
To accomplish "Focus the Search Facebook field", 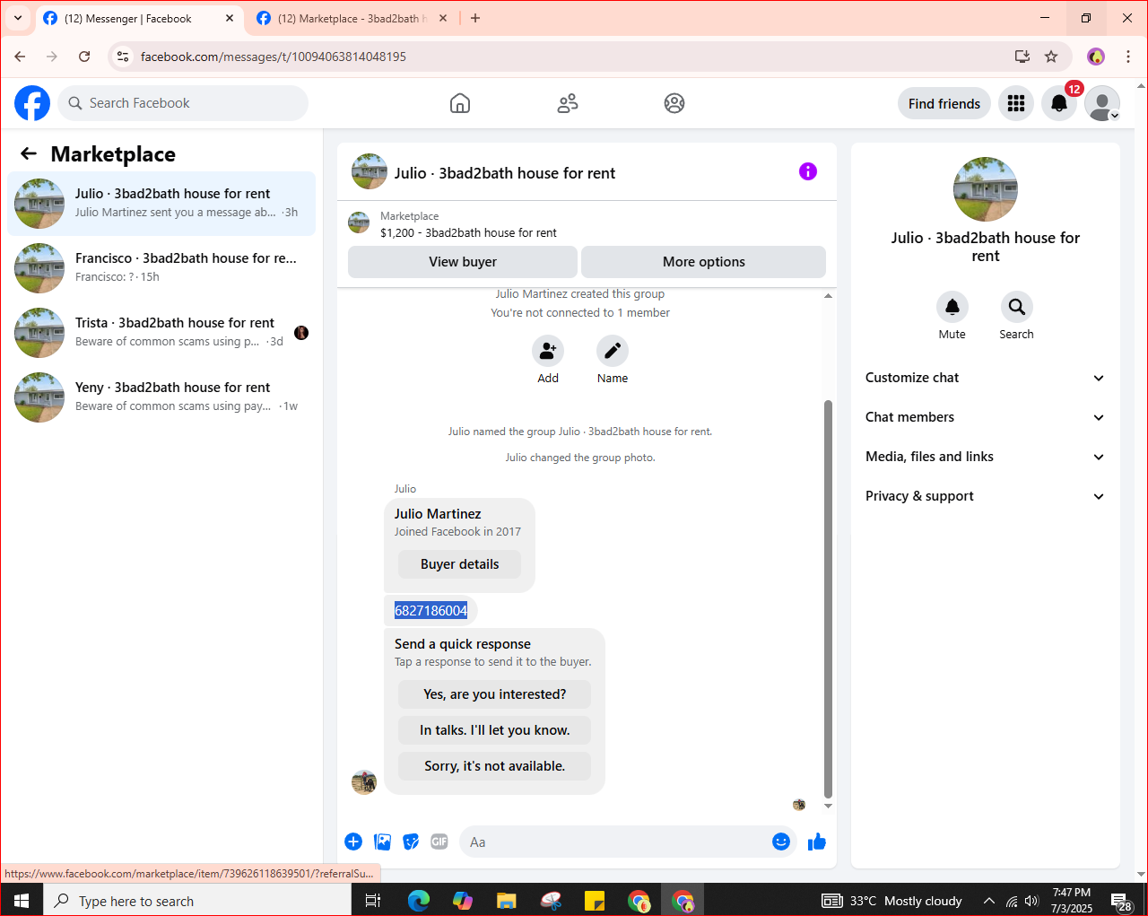I will 183,103.
